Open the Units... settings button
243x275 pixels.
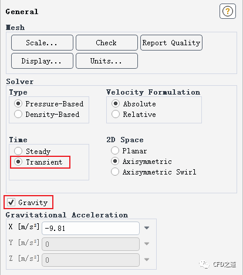107,61
